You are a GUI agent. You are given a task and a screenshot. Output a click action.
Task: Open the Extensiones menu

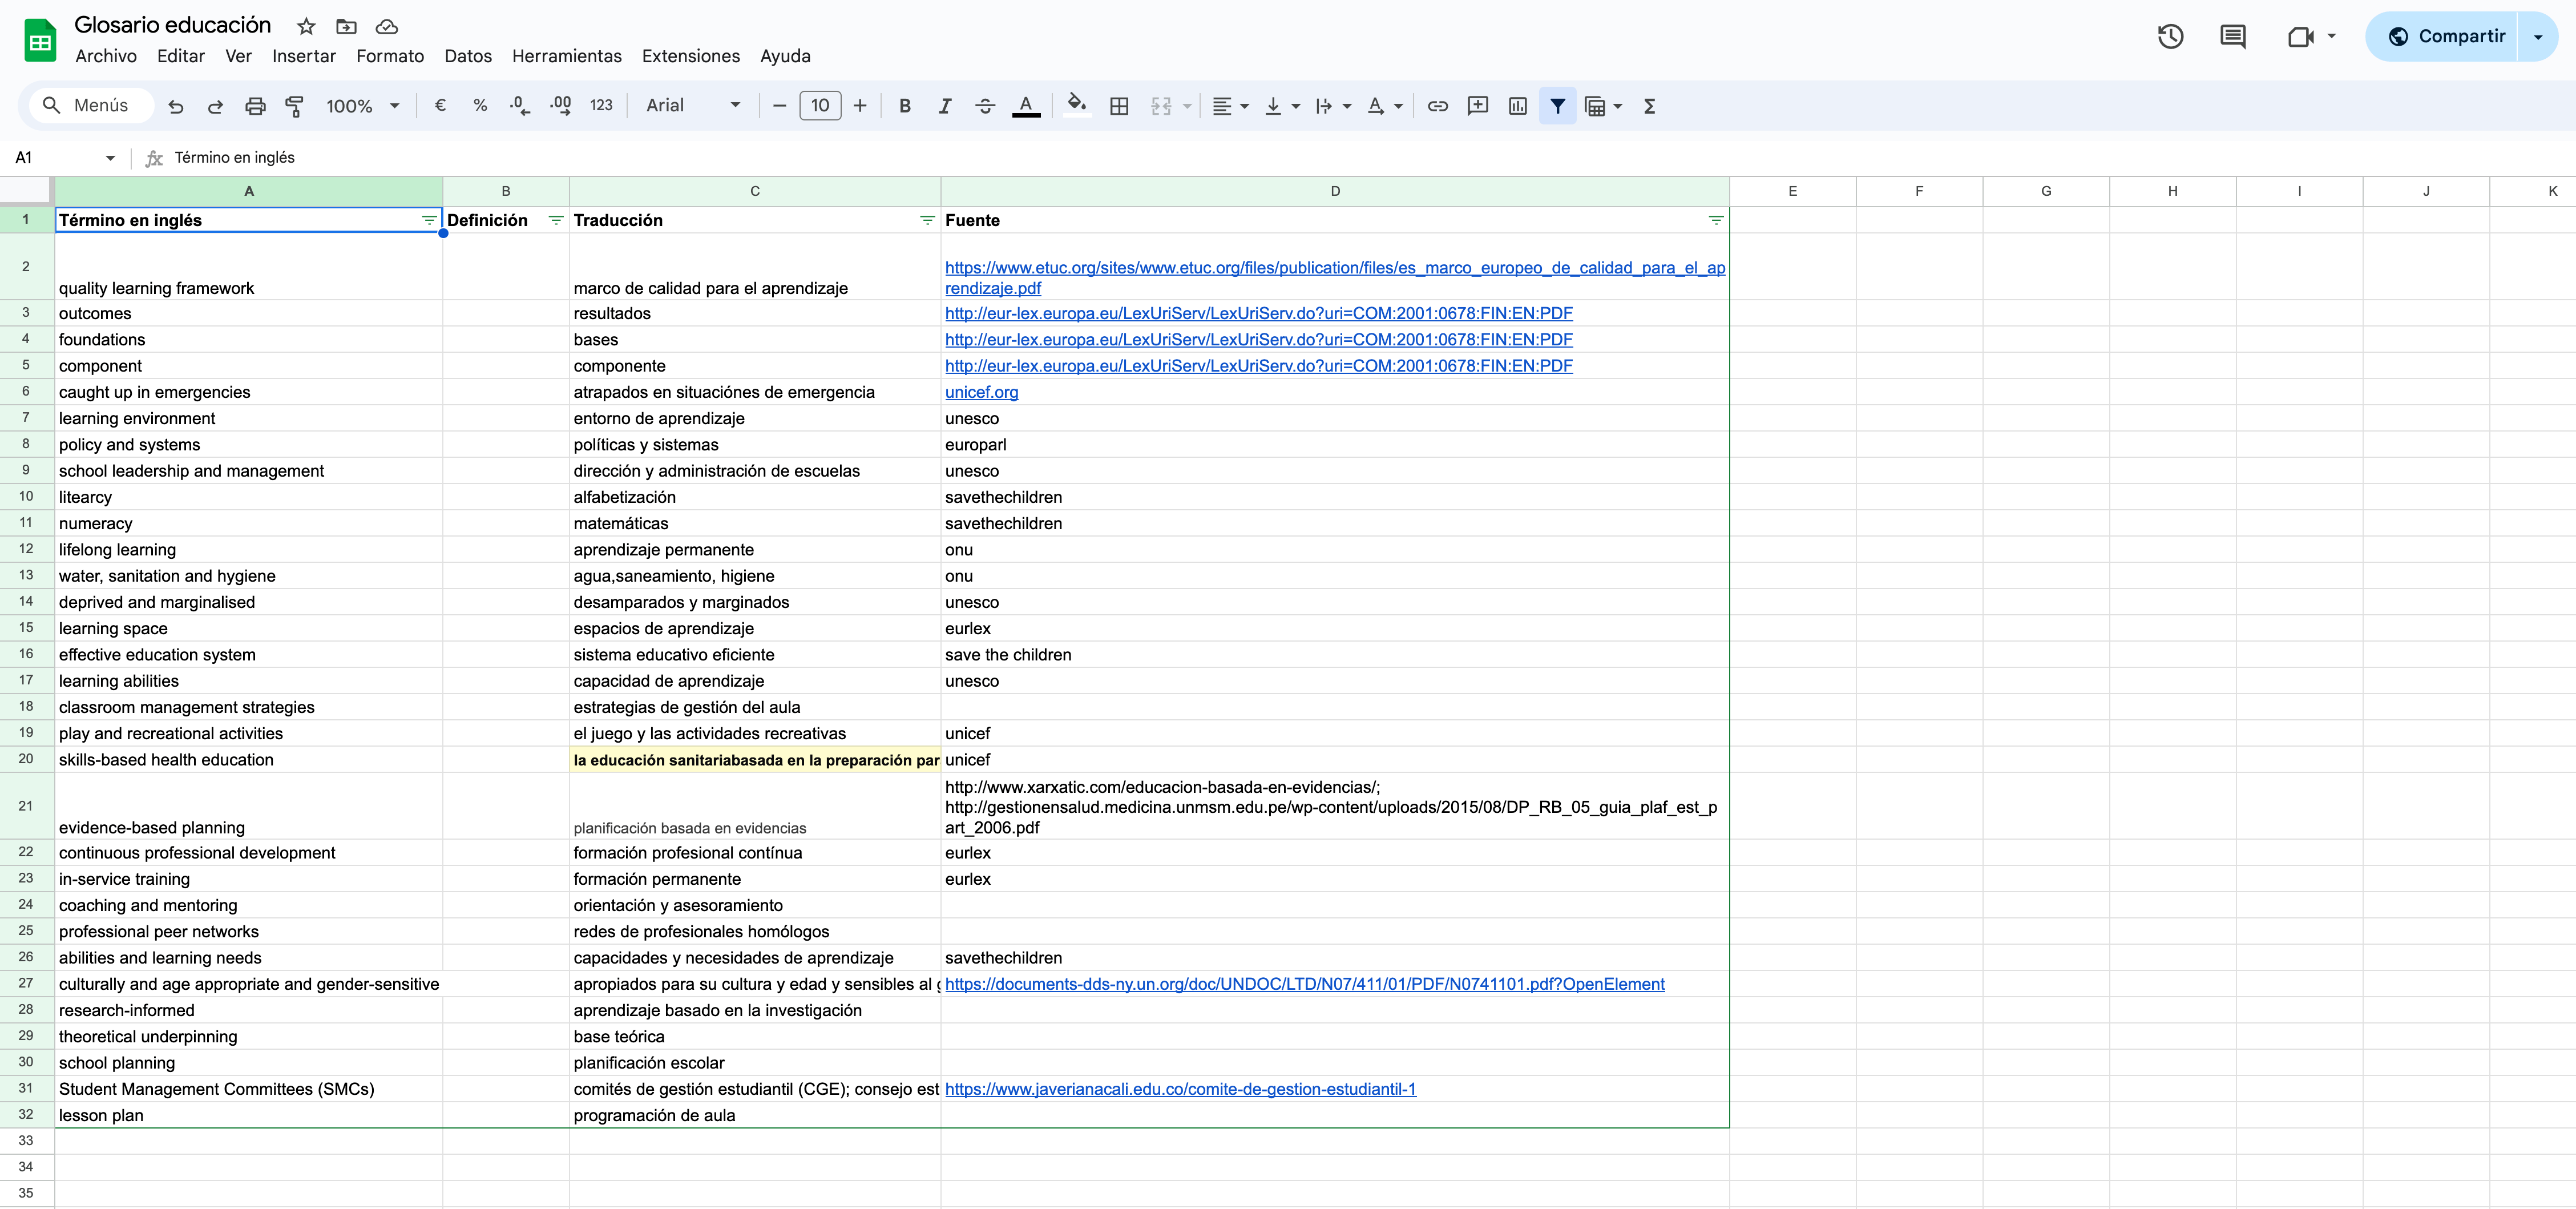690,56
